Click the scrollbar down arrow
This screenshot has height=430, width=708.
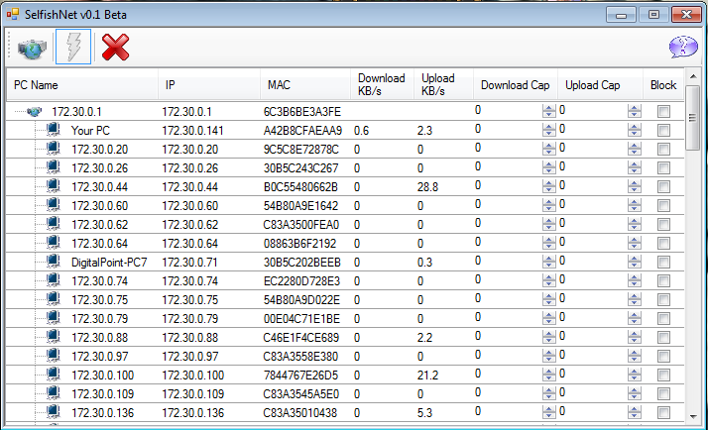coord(693,416)
